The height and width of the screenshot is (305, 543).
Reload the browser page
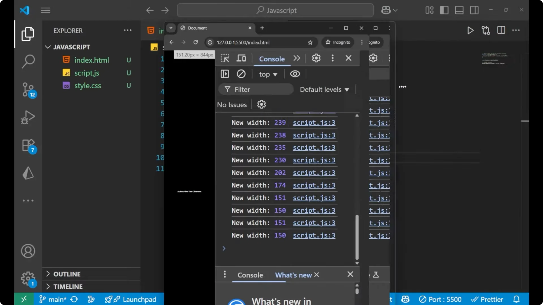pyautogui.click(x=195, y=42)
